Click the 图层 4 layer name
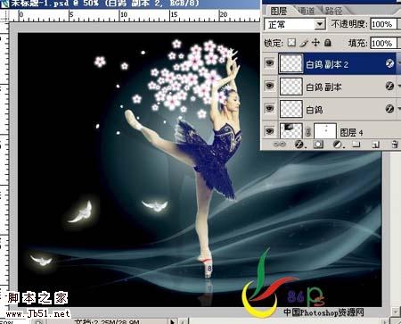 click(x=352, y=132)
